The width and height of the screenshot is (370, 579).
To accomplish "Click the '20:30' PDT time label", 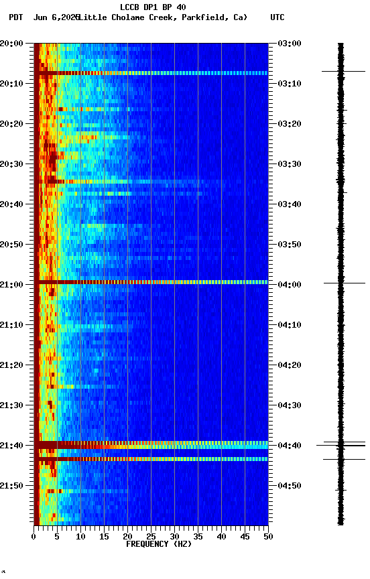I will click(x=11, y=164).
